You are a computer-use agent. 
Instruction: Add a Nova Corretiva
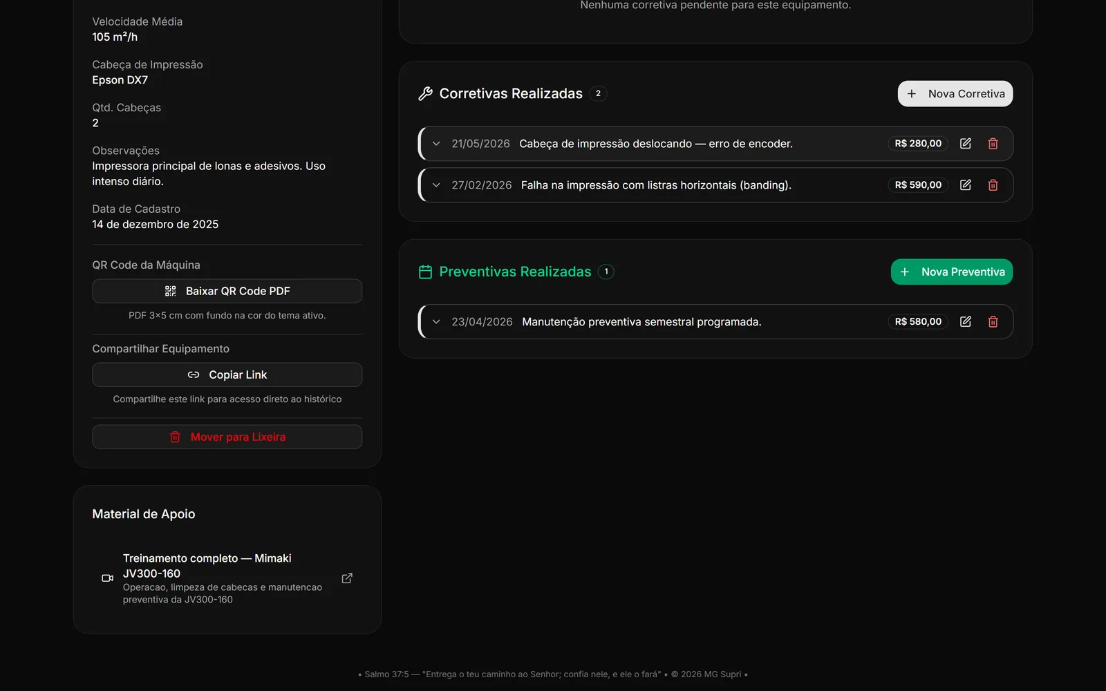click(955, 94)
